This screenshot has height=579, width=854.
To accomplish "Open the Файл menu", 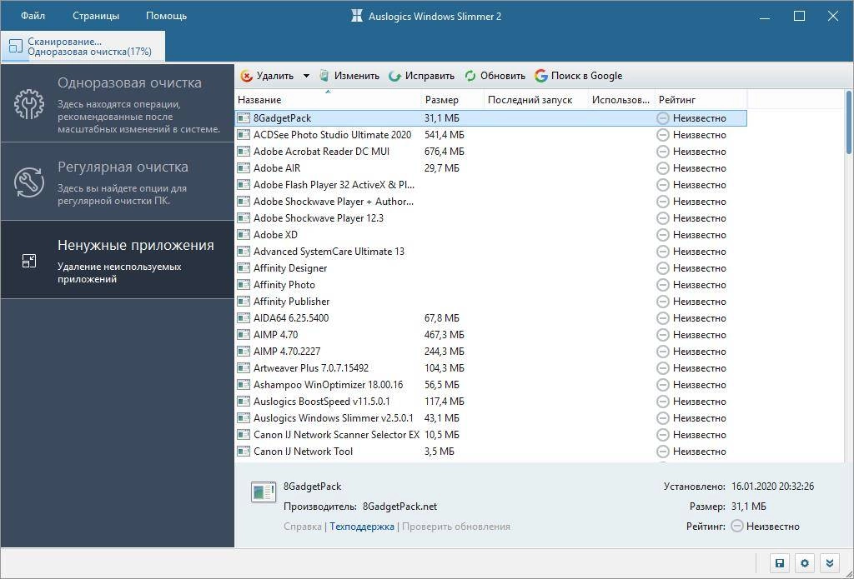I will pyautogui.click(x=33, y=16).
